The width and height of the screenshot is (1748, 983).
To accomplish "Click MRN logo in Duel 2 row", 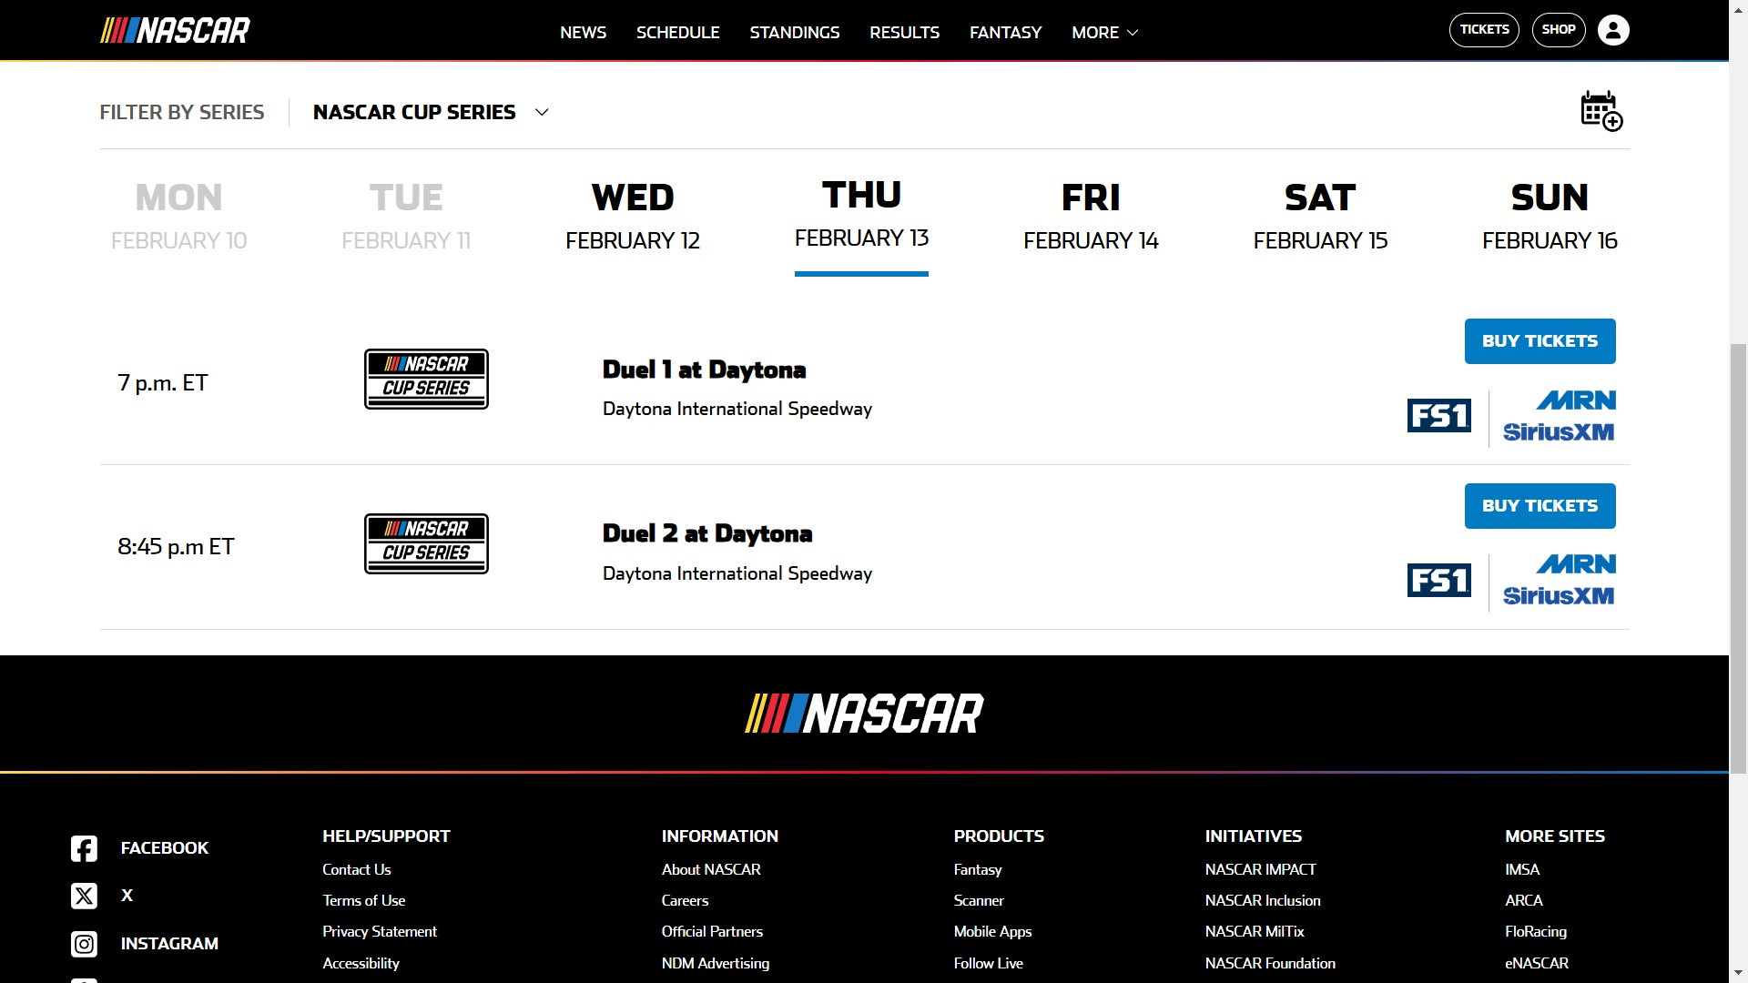I will [1576, 564].
